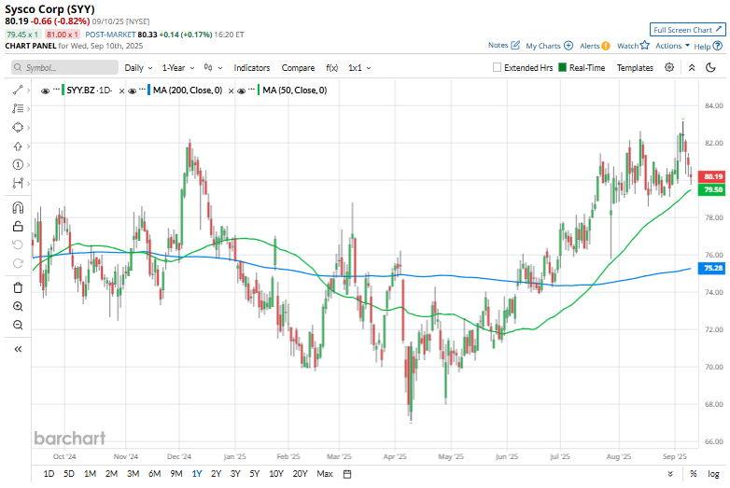This screenshot has height=488, width=730.
Task: Open the Compare menu
Action: tap(298, 68)
